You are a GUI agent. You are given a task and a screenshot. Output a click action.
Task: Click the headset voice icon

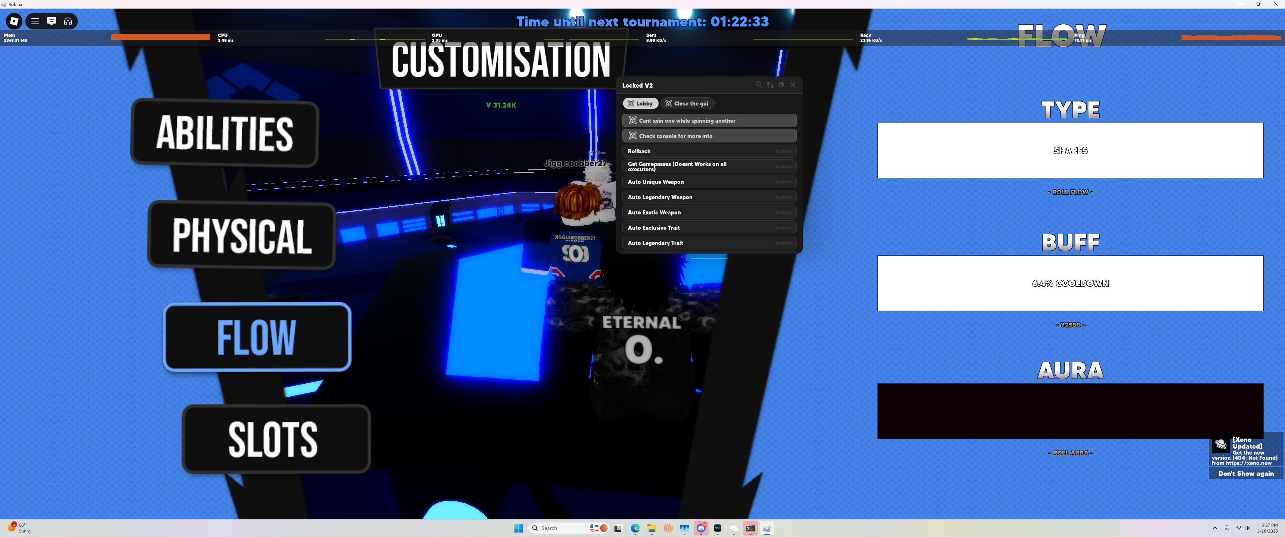coord(68,21)
